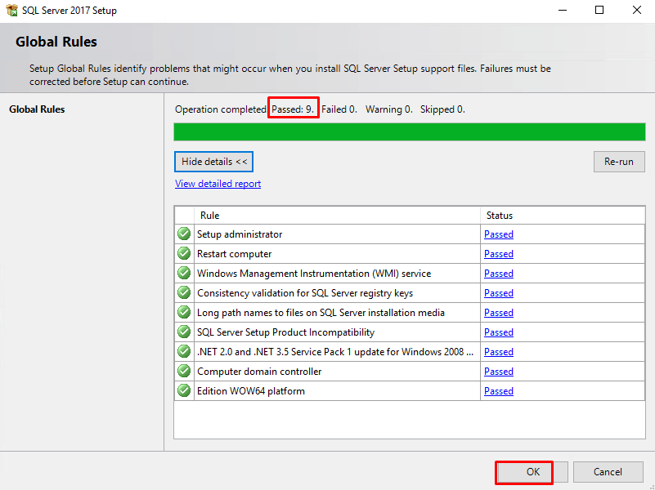
Task: Click green checkmark beside Product Incompatibility rule
Action: coord(184,332)
